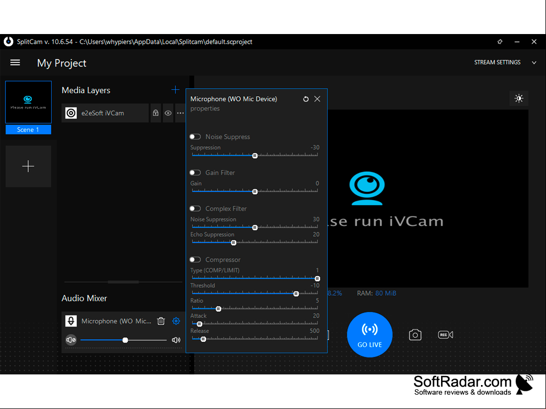Screen dimensions: 546x409
Task: Open more options for e2eSoft iVCam layer
Action: coord(180,113)
